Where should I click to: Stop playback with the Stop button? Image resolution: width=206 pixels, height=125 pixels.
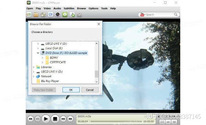(x=55, y=119)
